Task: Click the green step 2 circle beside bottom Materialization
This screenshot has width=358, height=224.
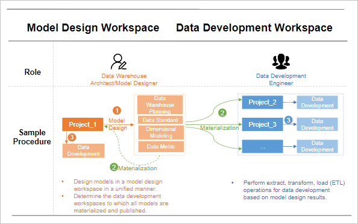Action: pos(114,167)
